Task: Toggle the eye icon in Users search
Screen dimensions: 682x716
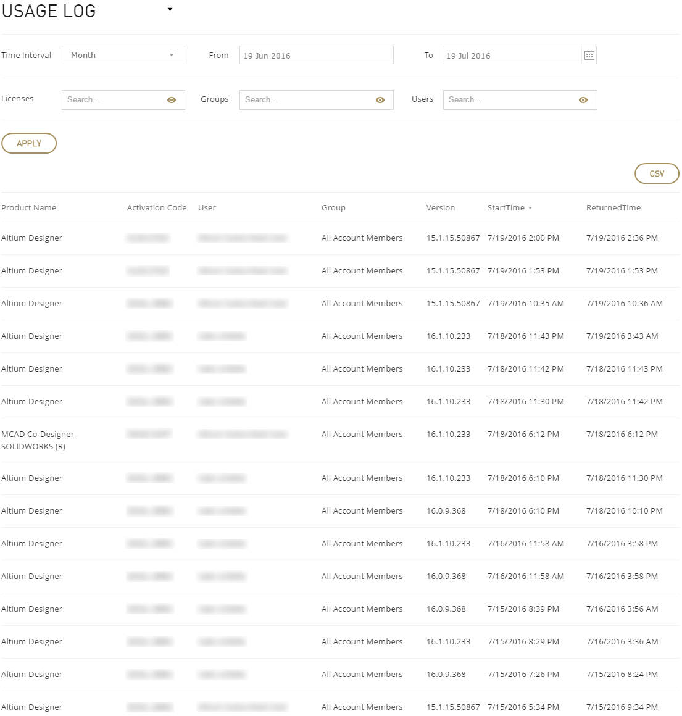Action: point(583,100)
